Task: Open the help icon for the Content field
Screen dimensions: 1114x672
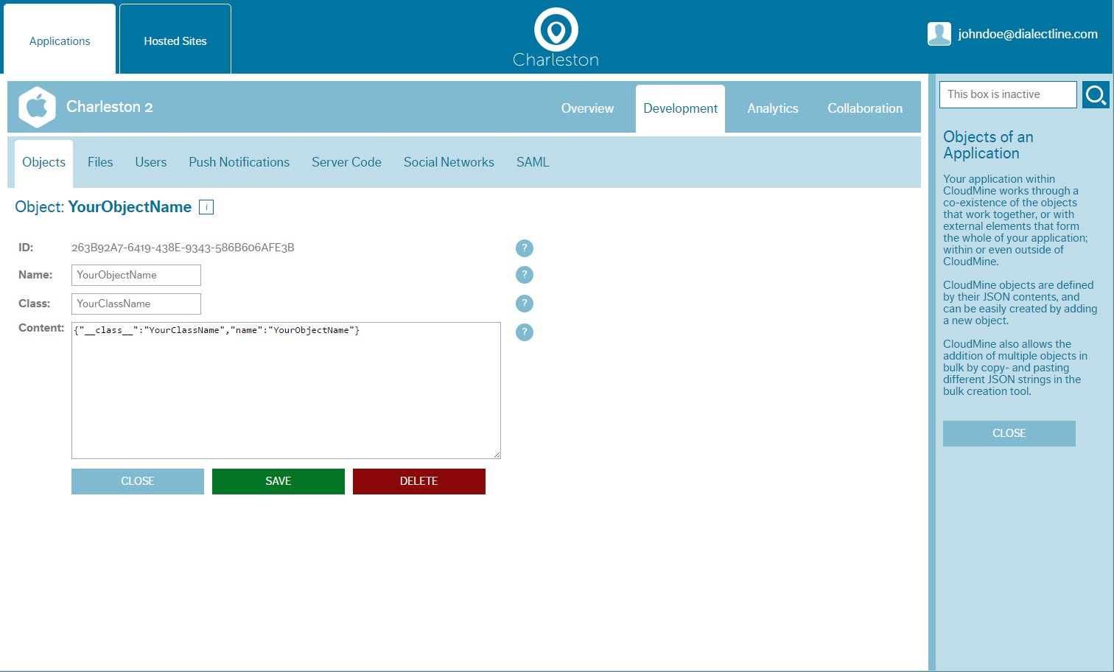Action: click(x=525, y=332)
